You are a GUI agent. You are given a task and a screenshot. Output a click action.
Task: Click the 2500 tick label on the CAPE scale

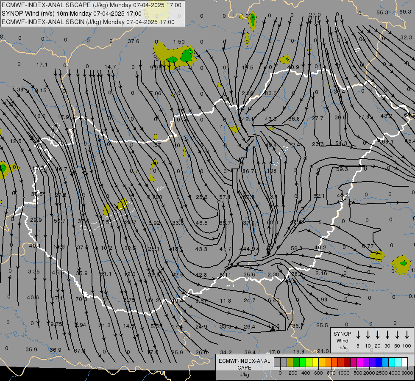point(382,373)
